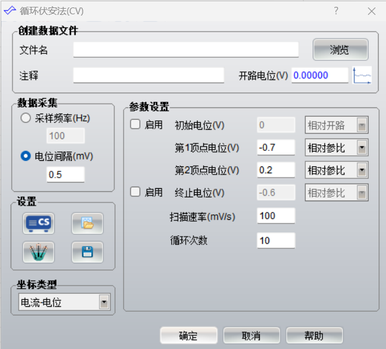Image resolution: width=386 pixels, height=349 pixels.
Task: Click the 电位间隔 field showing 0.5
Action: [65, 175]
